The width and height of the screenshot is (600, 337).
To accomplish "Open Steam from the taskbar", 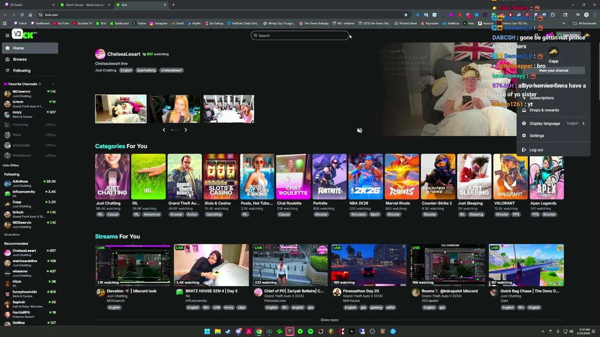I will pos(228,331).
